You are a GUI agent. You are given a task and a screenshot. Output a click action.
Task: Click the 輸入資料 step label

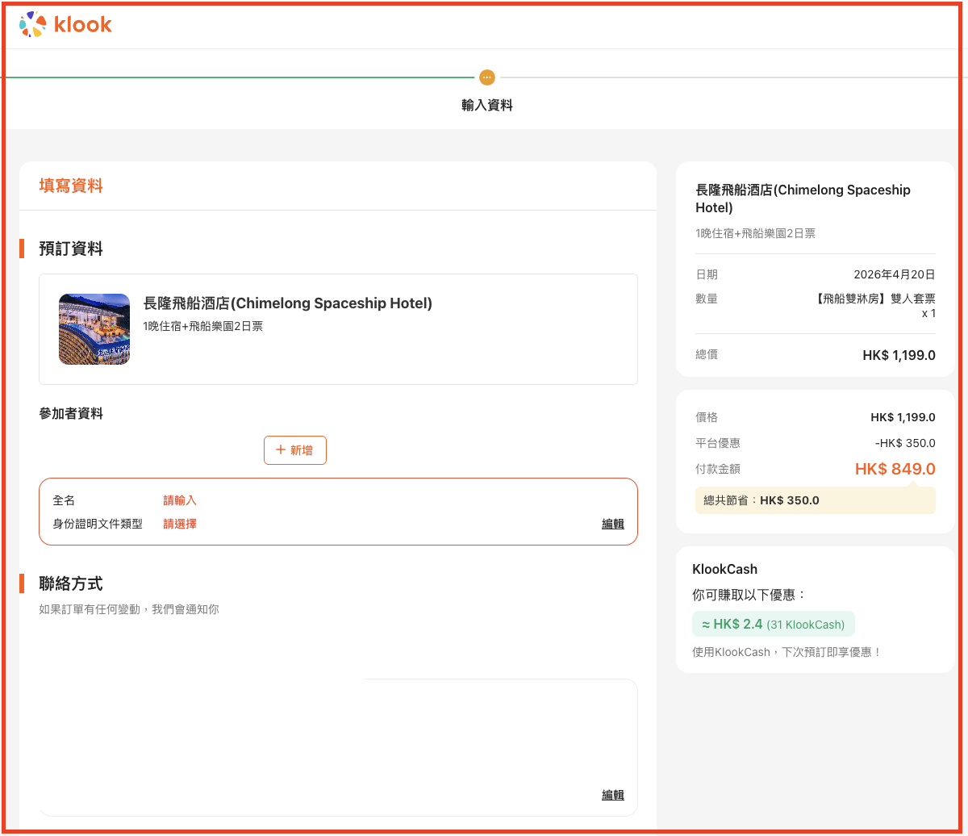coord(486,105)
